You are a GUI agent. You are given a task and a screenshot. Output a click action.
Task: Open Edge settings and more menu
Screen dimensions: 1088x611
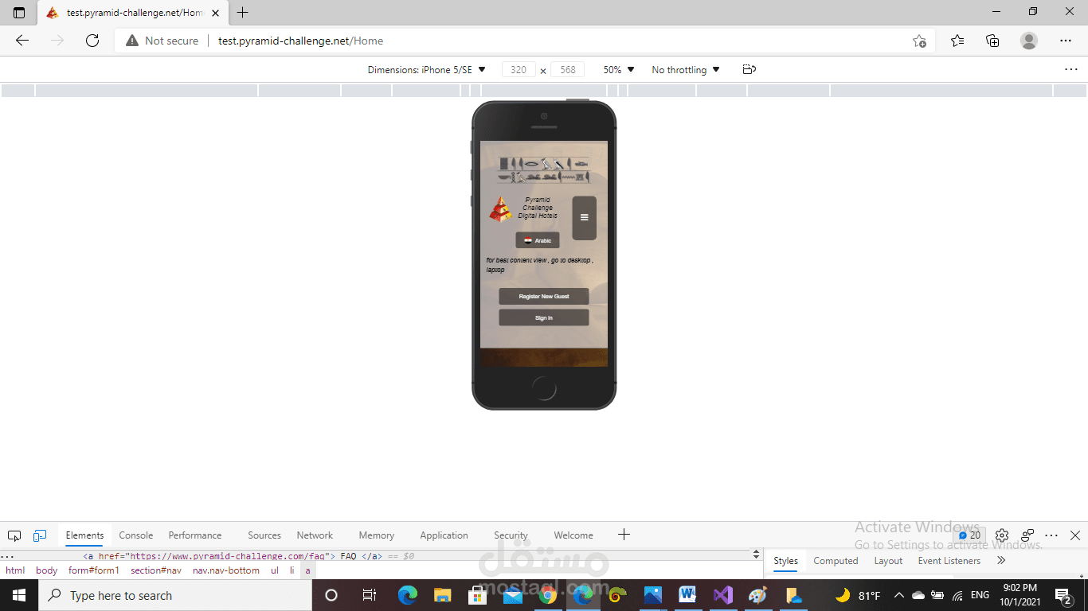tap(1066, 41)
